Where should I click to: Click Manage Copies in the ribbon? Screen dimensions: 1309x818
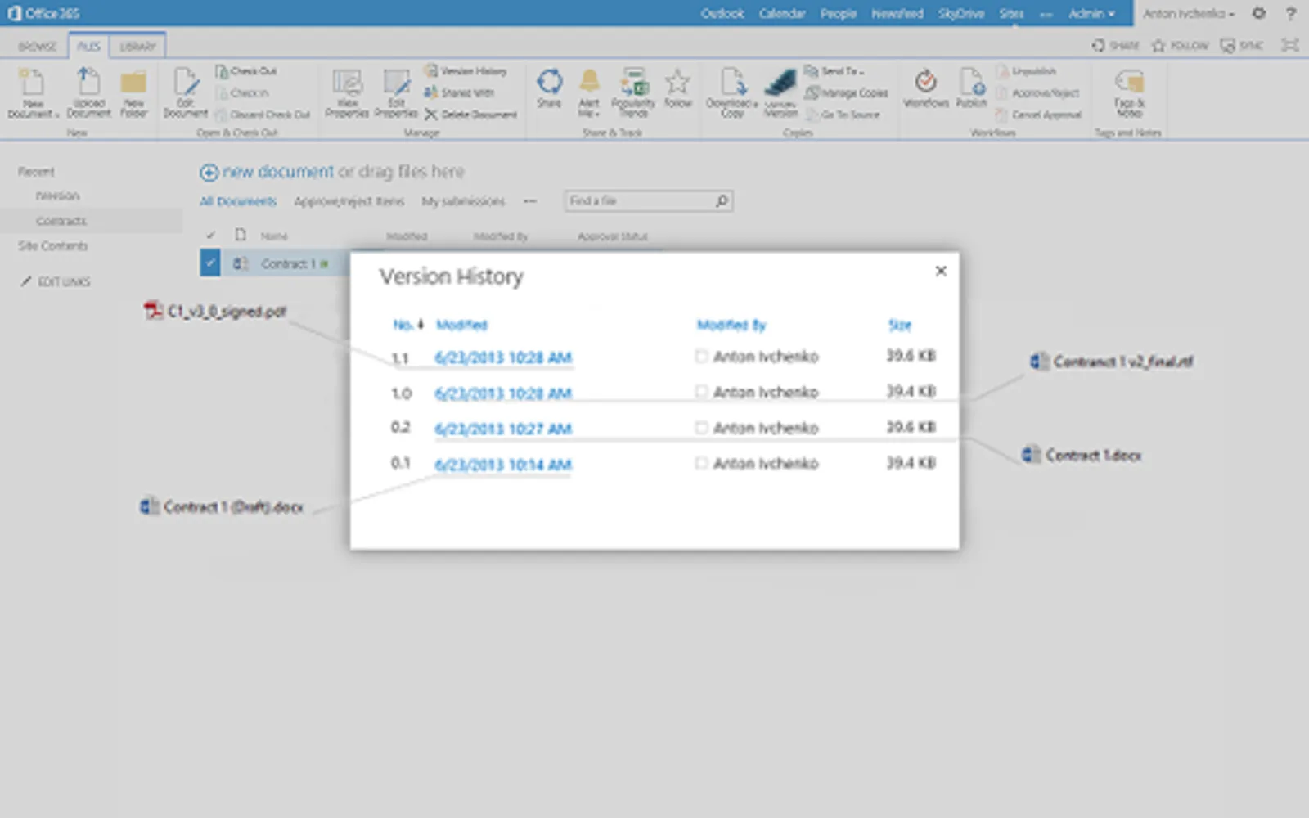tap(847, 92)
